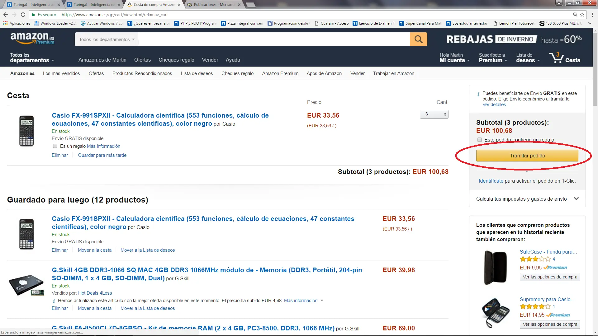Viewport: 598px width, 336px height.
Task: Open Amazon Premium in subnav
Action: point(280,73)
